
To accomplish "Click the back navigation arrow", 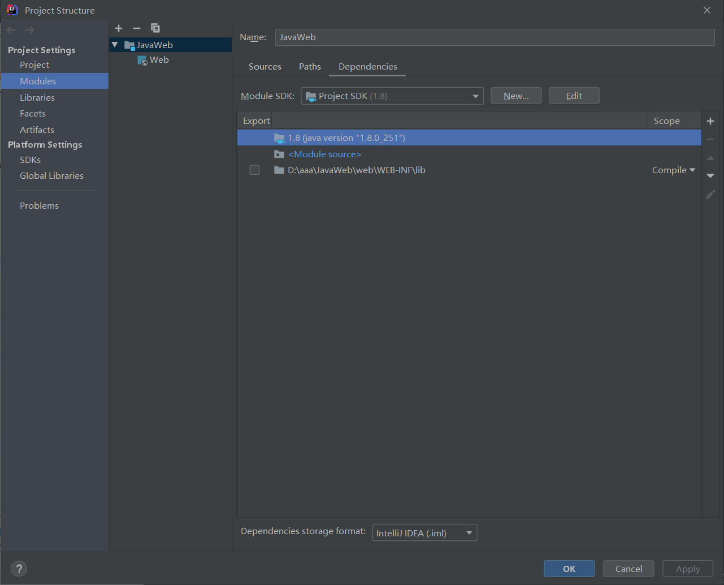I will click(11, 30).
